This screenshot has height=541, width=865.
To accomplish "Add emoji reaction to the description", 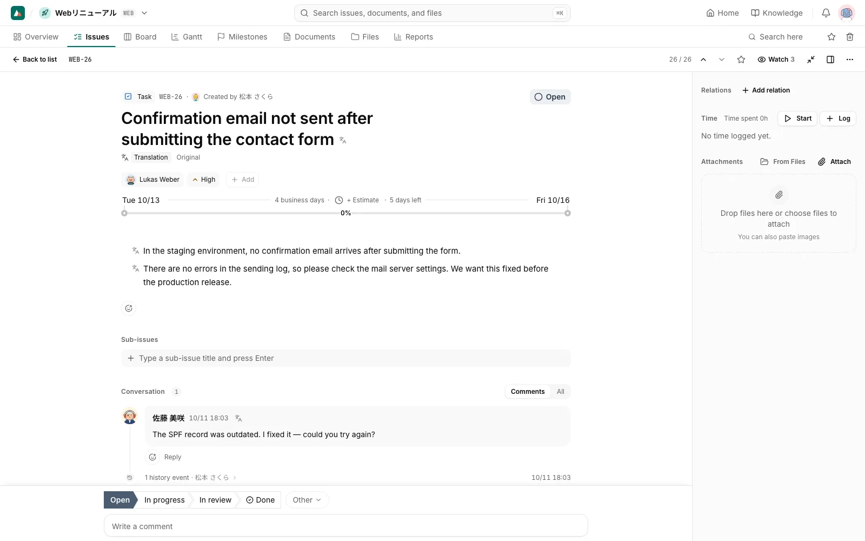I will click(129, 308).
